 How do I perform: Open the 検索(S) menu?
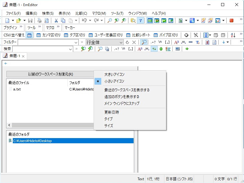point(48,13)
